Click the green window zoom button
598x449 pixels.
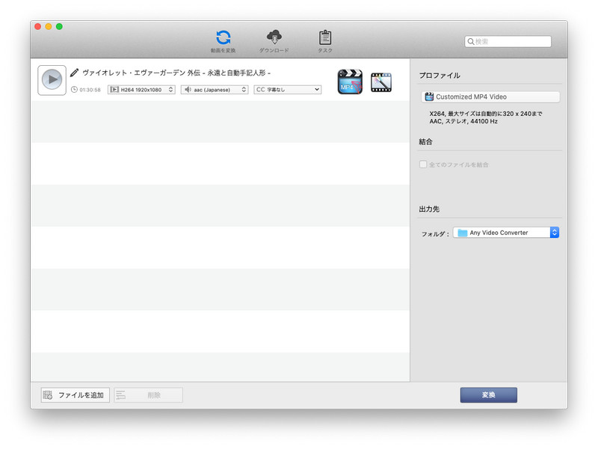59,26
